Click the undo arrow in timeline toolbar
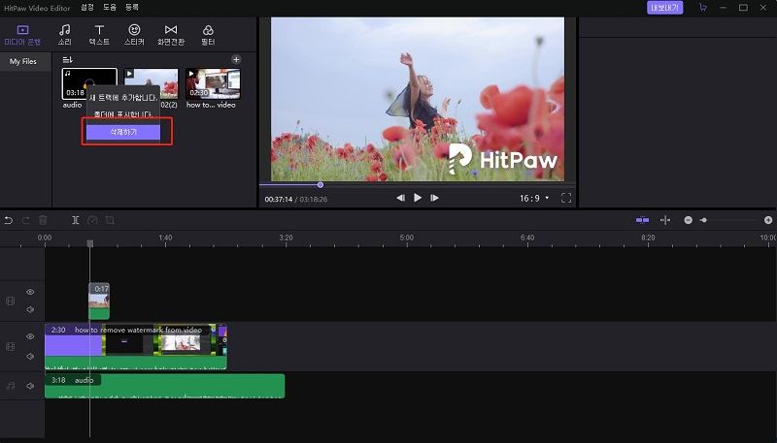The height and width of the screenshot is (443, 777). (x=9, y=220)
